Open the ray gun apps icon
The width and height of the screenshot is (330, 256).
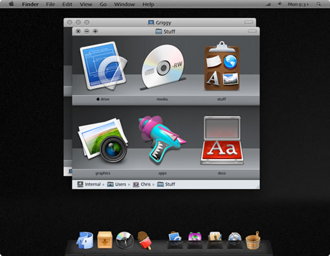(162, 140)
